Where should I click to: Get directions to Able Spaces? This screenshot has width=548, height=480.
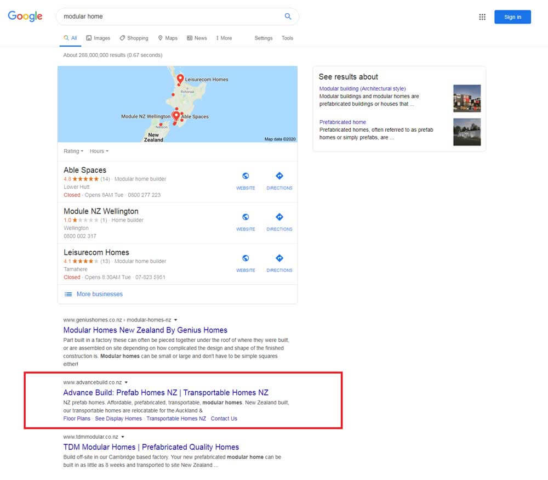(x=279, y=176)
